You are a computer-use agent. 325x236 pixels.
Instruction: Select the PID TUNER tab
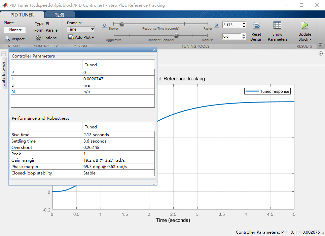22,14
